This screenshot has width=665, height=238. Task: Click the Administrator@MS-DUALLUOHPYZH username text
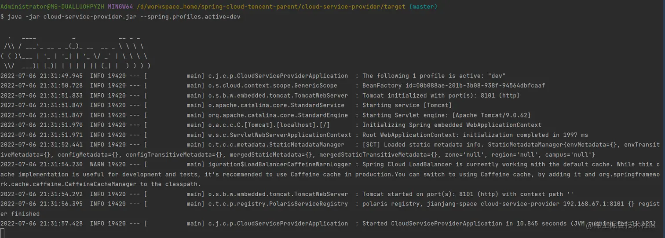pos(52,7)
